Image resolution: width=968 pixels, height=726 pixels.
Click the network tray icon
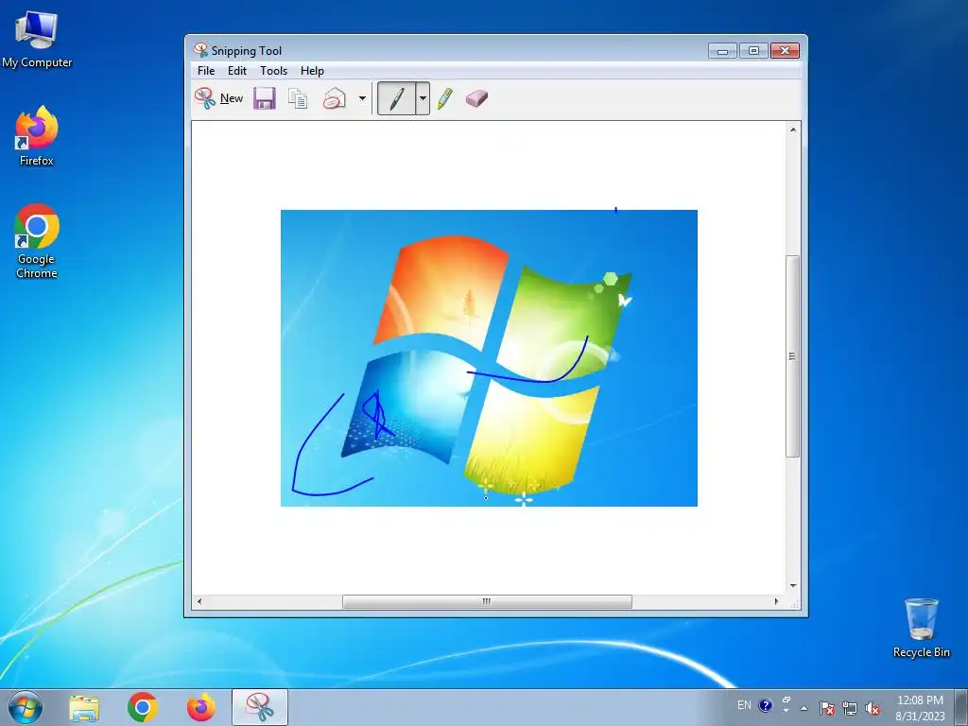(x=850, y=708)
